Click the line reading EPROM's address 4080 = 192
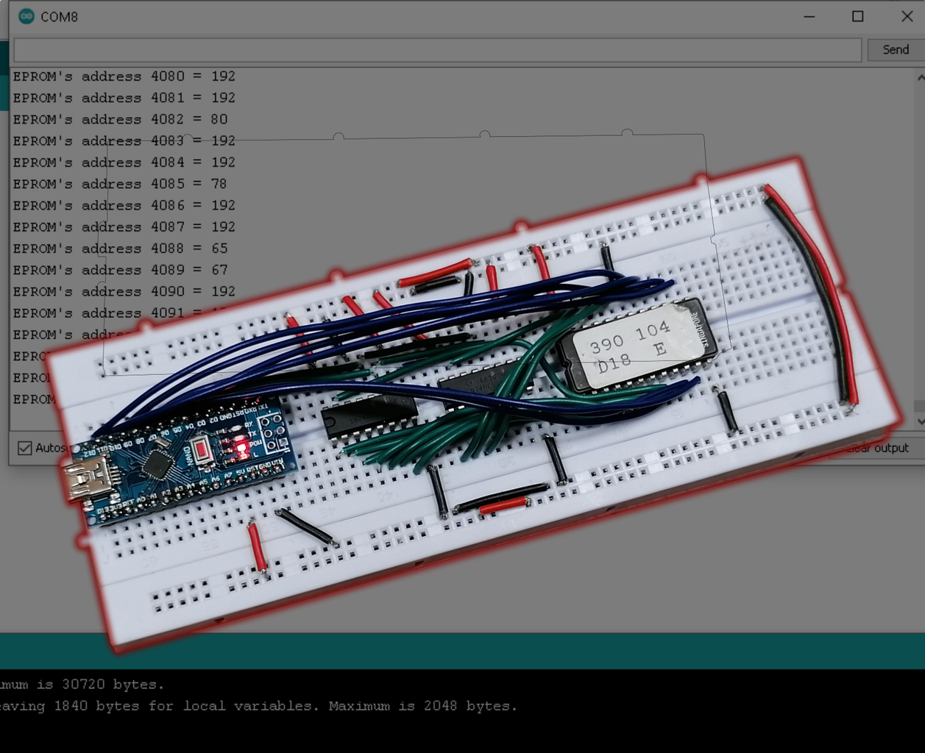The height and width of the screenshot is (753, 925). pyautogui.click(x=122, y=76)
